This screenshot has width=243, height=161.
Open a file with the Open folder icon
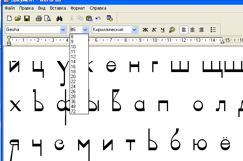click(x=18, y=18)
